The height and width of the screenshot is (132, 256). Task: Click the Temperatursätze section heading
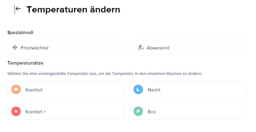point(26,63)
